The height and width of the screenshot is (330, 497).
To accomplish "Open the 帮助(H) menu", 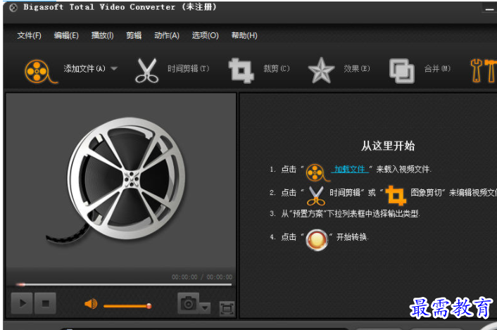I will click(244, 35).
